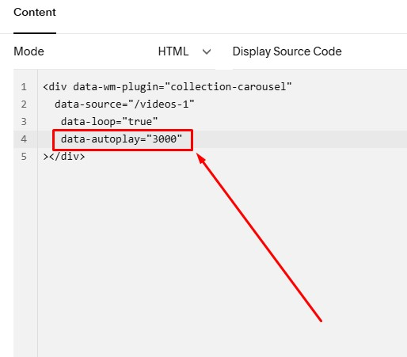Click the closing </div> tag
This screenshot has width=407, height=357.
point(67,157)
